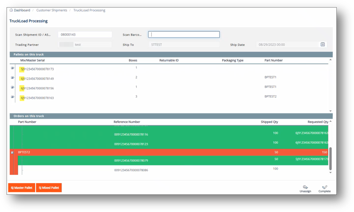Expand pallet 5J912345670000078173 row
The width and height of the screenshot is (354, 212).
12,68
